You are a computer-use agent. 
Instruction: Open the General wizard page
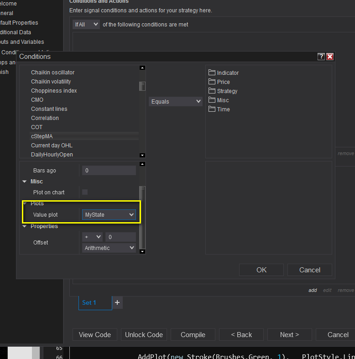(x=7, y=13)
